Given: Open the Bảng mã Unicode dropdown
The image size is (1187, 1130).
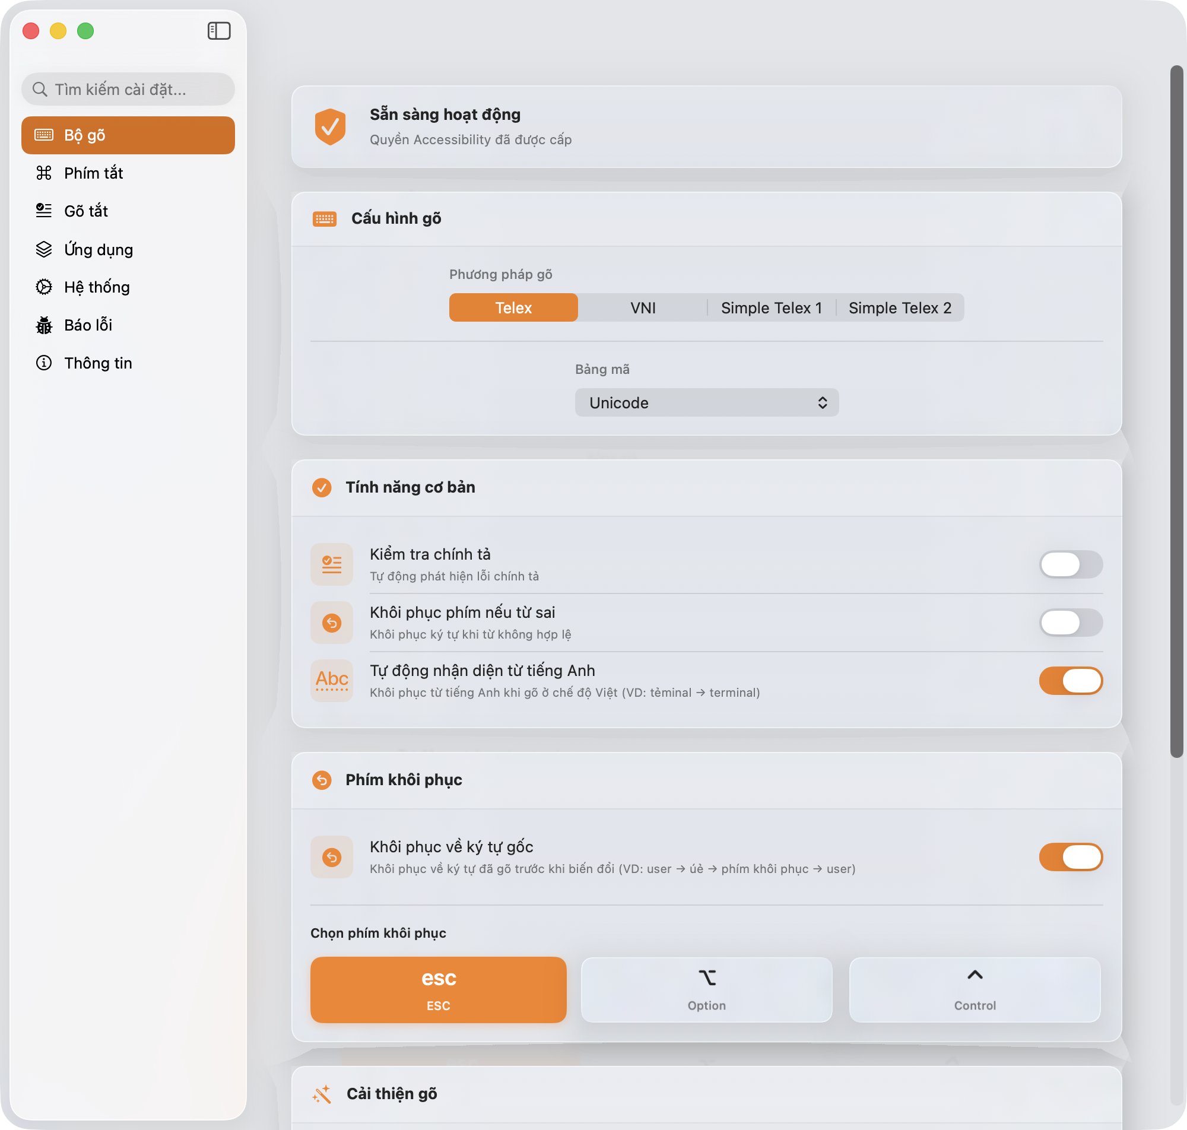Looking at the screenshot, I should coord(706,402).
